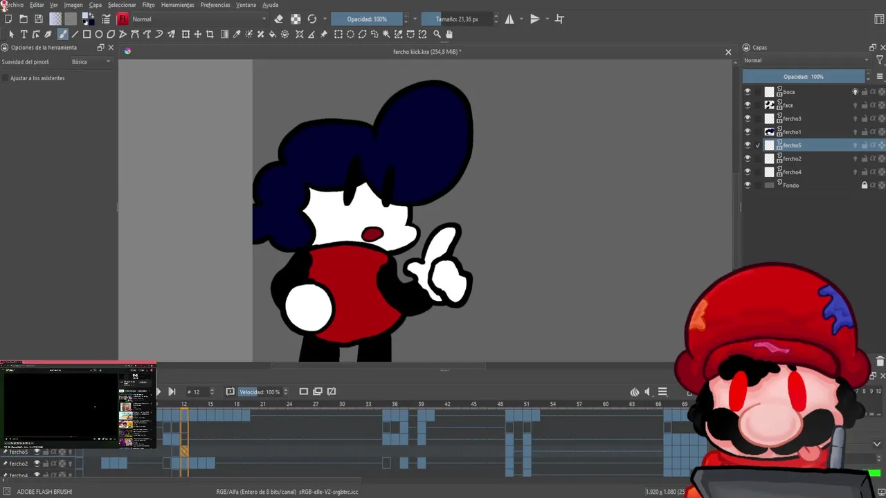The height and width of the screenshot is (498, 886).
Task: Open 'Suavidad del pincel' Básica dropdown
Action: (x=91, y=62)
